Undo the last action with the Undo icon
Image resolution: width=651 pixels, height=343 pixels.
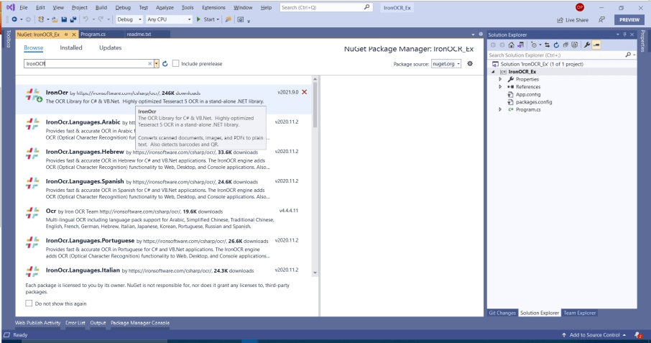pyautogui.click(x=86, y=19)
